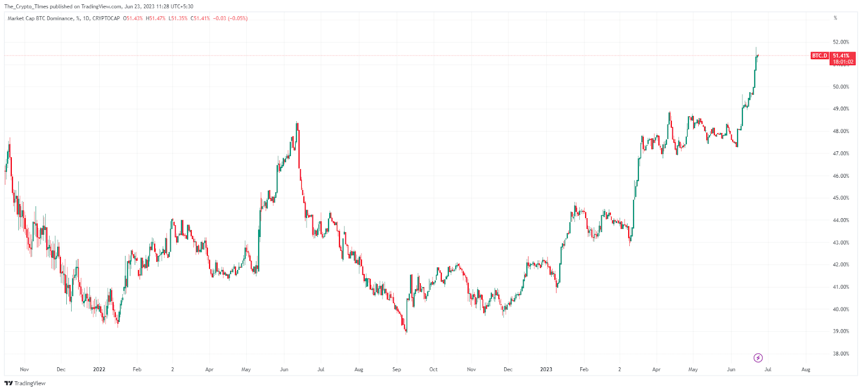
Task: Click the 39.00% price axis label
Action: (x=841, y=332)
